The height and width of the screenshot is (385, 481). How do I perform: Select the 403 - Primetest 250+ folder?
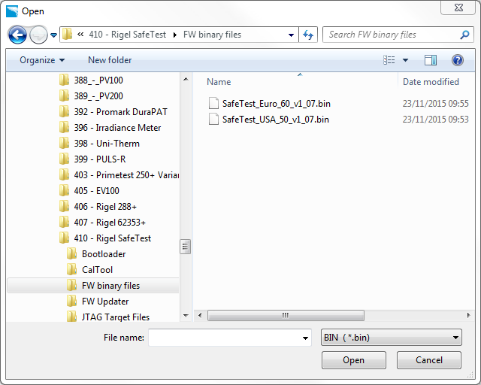tap(126, 175)
